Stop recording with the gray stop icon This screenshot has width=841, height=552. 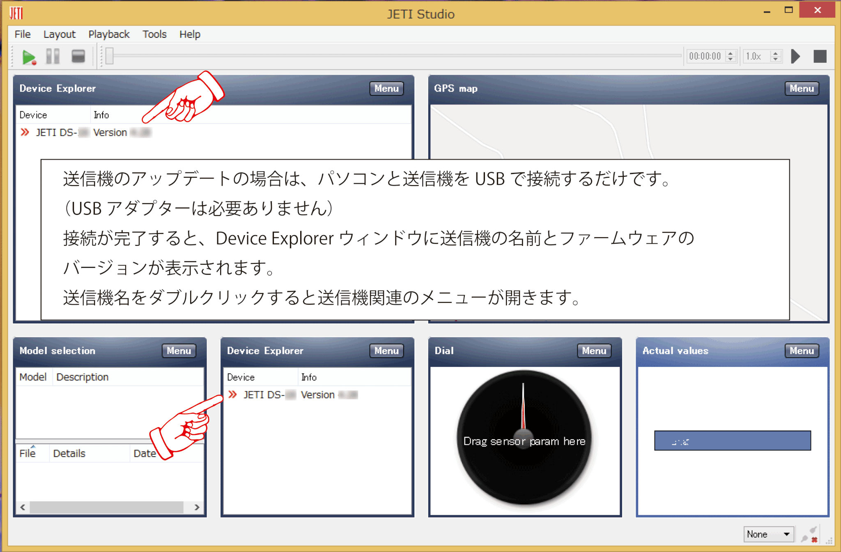click(78, 56)
